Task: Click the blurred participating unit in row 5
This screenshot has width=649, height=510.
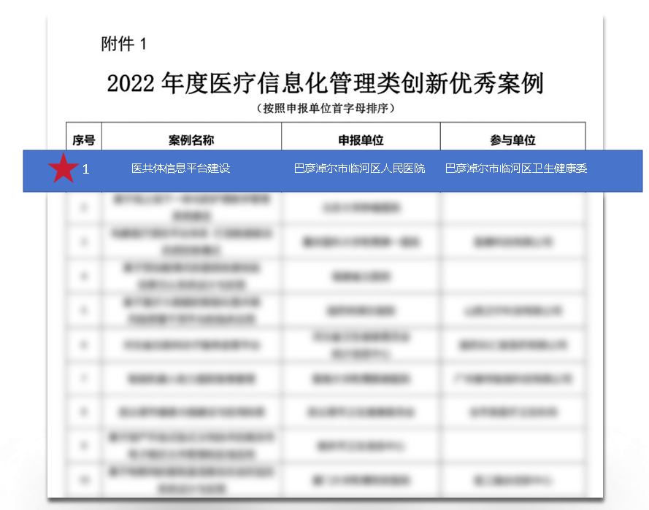Action: [x=512, y=310]
